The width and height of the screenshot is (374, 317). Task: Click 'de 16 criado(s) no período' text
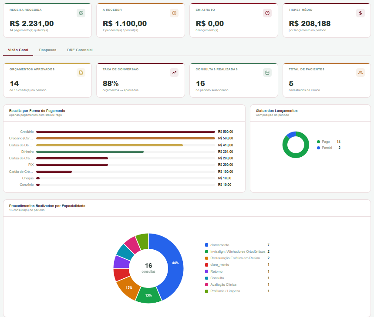(28, 90)
